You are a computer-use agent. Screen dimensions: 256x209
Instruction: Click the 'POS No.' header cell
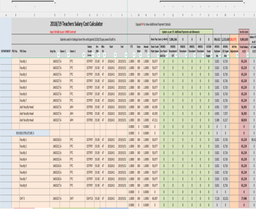coord(15,51)
